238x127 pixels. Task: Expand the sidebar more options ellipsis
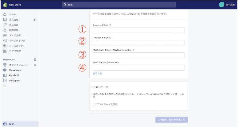coord(5,86)
